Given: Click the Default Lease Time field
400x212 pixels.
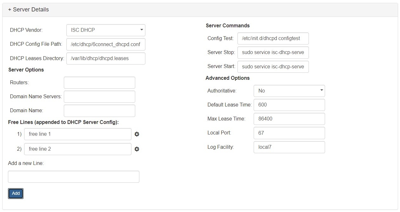Looking at the screenshot, I should click(x=289, y=105).
